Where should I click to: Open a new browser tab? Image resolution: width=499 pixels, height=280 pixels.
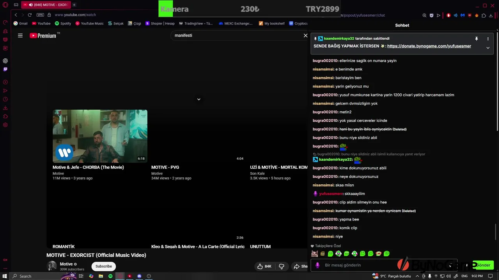click(x=74, y=5)
